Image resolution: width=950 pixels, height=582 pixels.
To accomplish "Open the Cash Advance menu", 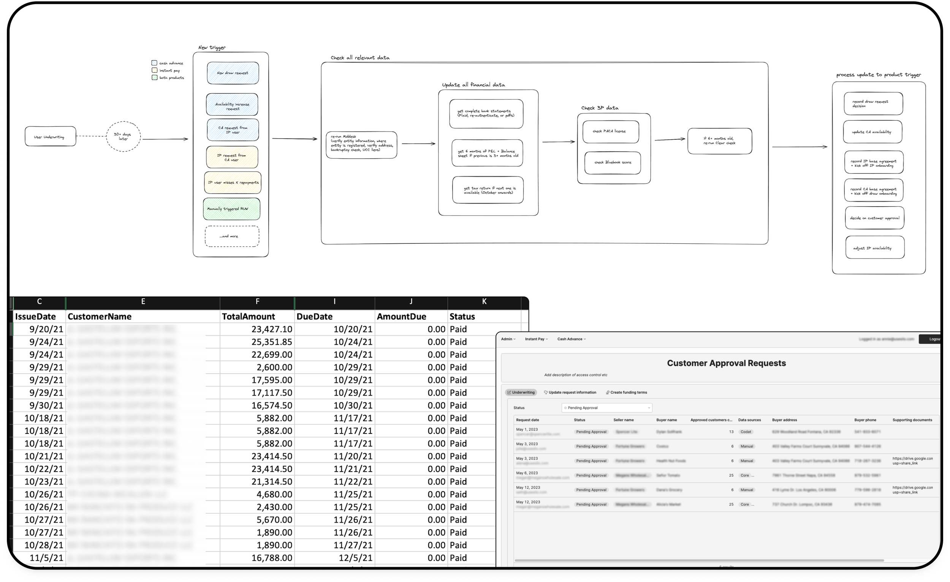I will tap(572, 339).
